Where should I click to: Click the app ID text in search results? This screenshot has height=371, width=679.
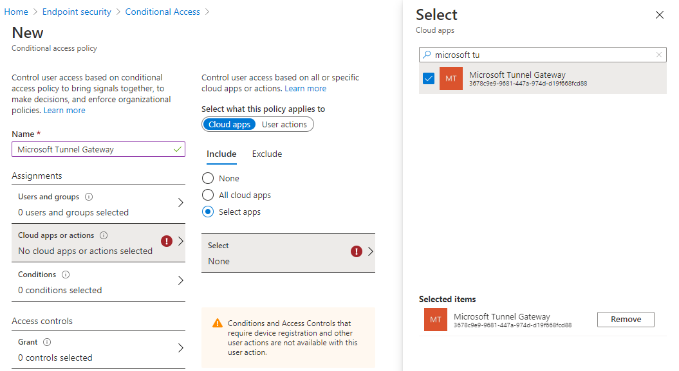click(528, 84)
